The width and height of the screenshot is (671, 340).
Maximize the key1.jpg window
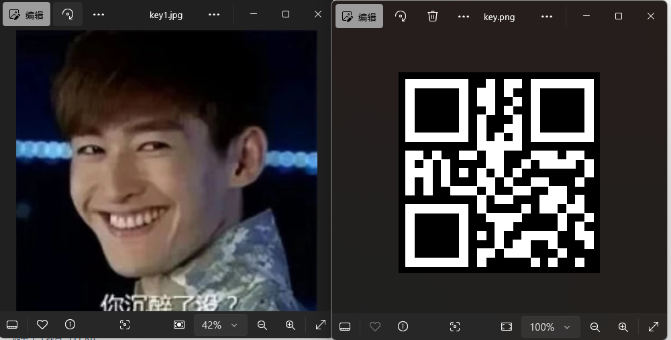pos(286,14)
